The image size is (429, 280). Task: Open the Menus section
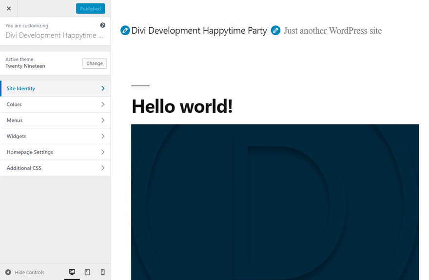click(55, 120)
